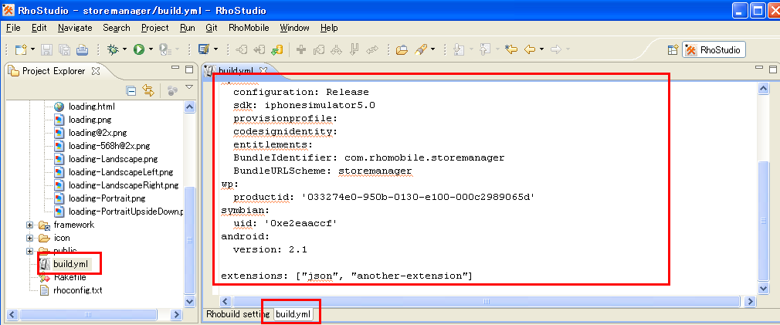This screenshot has width=780, height=325.
Task: Select loading-LandscapeLeft.png in the tree
Action: pos(120,172)
